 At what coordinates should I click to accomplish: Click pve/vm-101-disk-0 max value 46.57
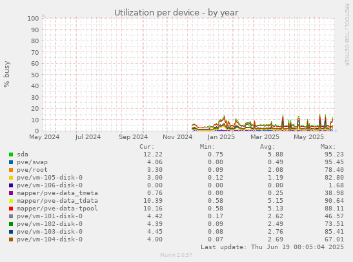334,216
